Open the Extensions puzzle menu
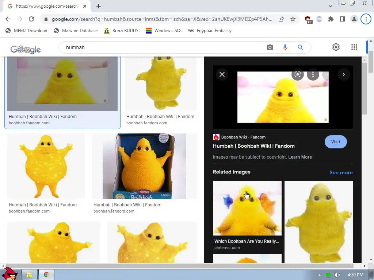This screenshot has width=374, height=280. [x=331, y=19]
